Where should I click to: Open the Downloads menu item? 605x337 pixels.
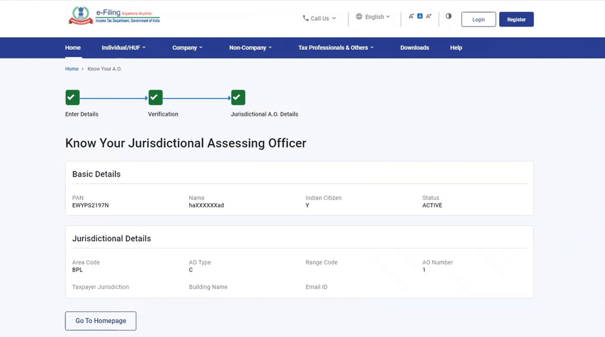[x=414, y=48]
